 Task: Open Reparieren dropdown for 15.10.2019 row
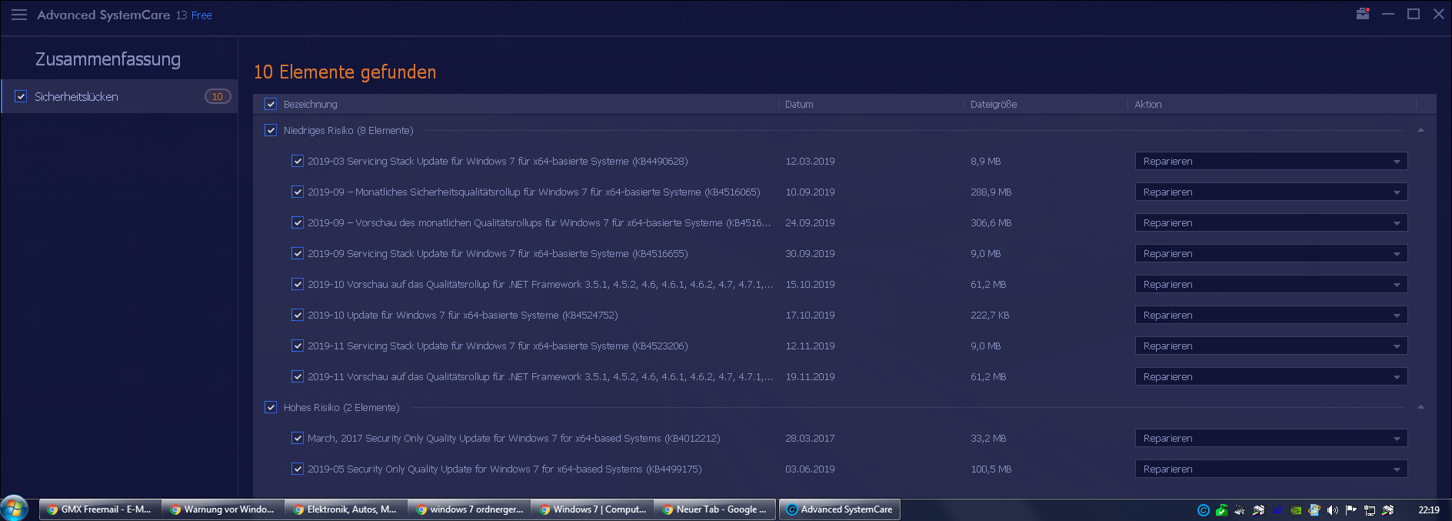(1271, 284)
